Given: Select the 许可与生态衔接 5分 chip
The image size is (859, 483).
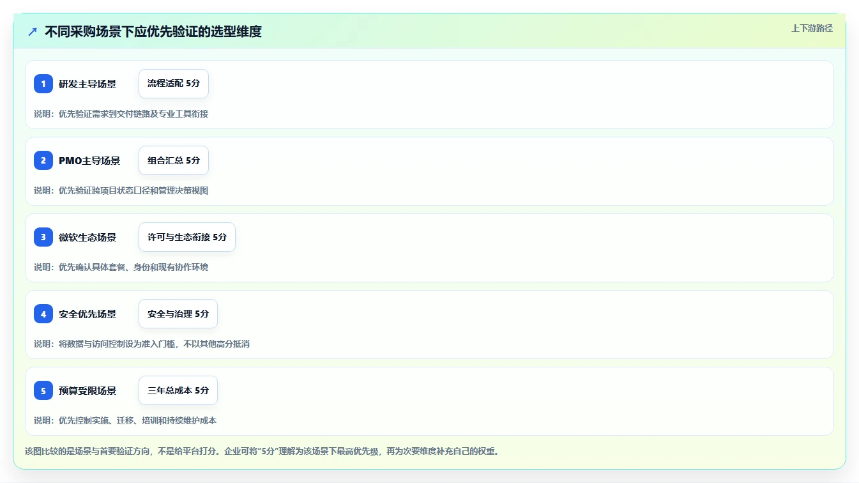Looking at the screenshot, I should tap(187, 237).
